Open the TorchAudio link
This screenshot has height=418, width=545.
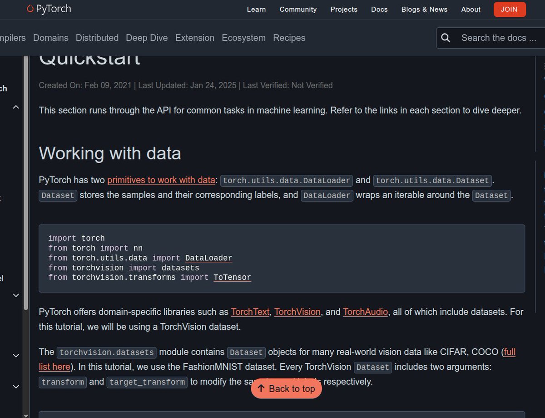[x=366, y=312]
